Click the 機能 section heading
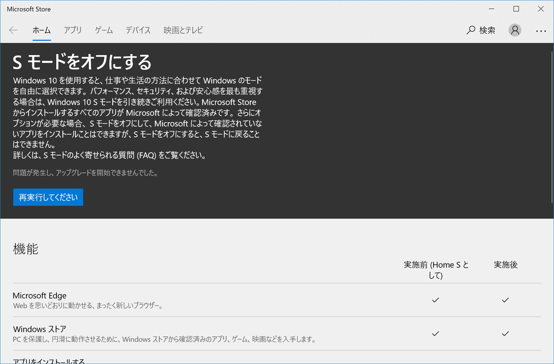 pyautogui.click(x=26, y=249)
